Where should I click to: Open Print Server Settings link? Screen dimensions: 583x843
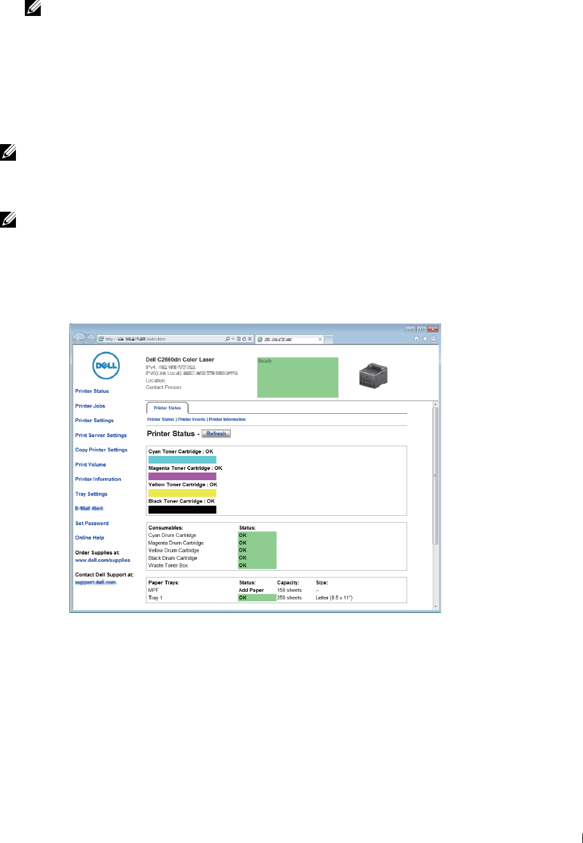(x=101, y=435)
